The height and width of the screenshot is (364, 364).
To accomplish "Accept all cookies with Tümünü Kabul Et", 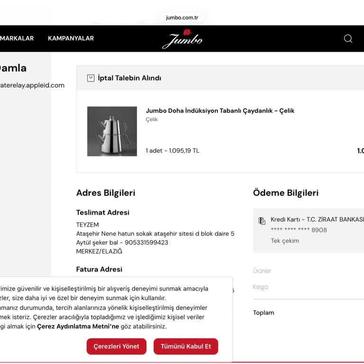I will click(x=185, y=346).
